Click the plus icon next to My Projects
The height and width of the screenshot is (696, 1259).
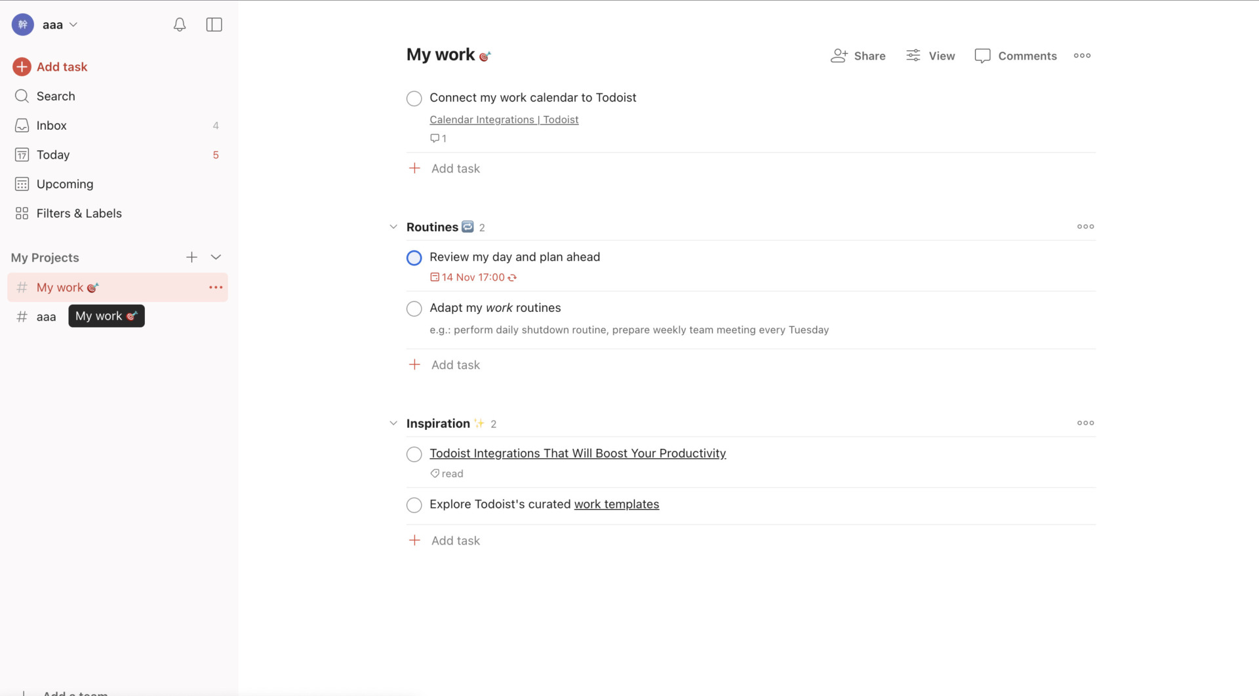click(191, 257)
